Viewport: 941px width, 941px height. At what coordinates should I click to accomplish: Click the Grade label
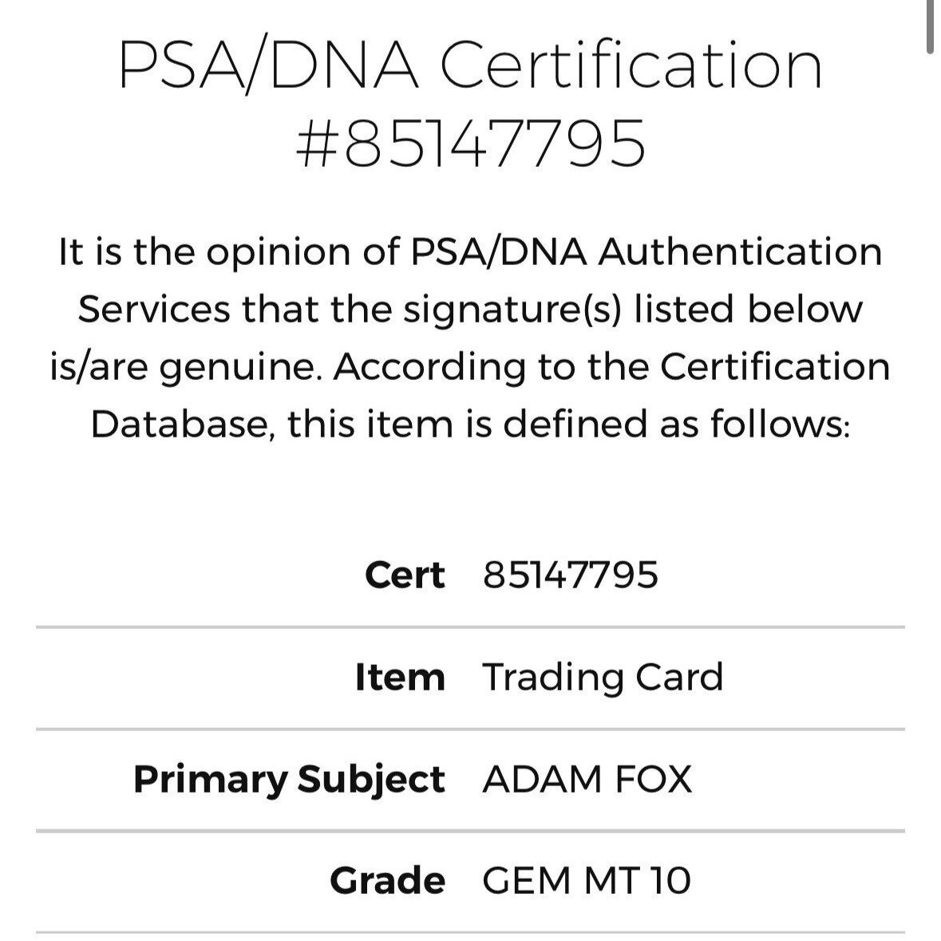tap(388, 881)
